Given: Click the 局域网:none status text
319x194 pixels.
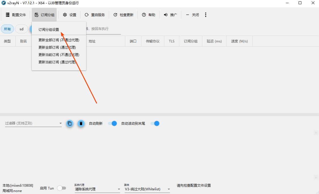Looking at the screenshot, I should 12,191.
